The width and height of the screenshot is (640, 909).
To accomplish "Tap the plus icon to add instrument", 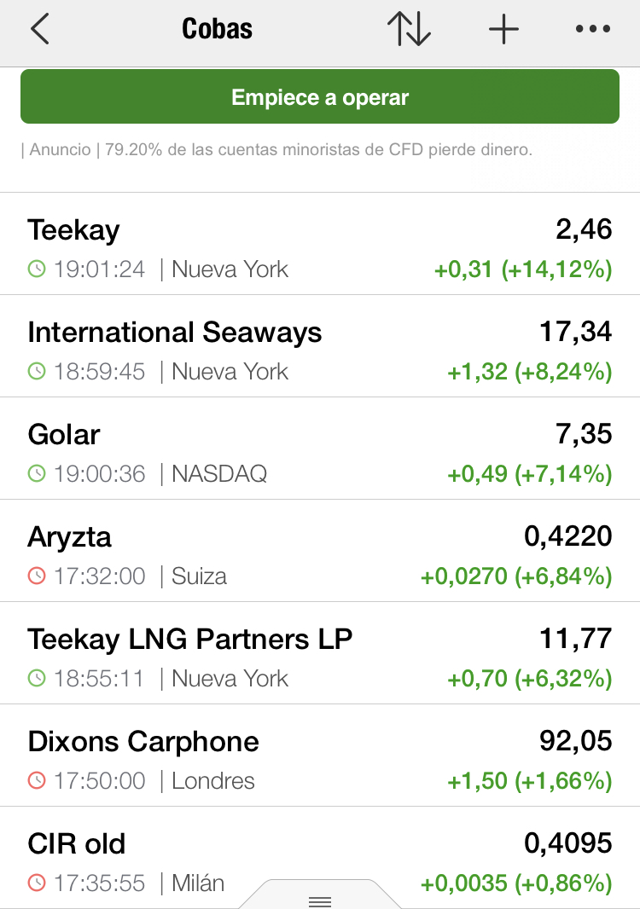I will point(503,29).
